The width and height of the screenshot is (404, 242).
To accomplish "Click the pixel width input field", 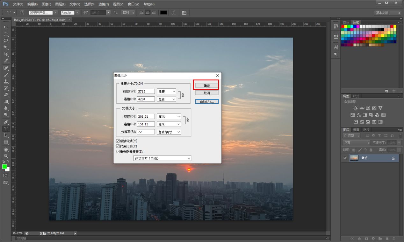I will (x=146, y=91).
